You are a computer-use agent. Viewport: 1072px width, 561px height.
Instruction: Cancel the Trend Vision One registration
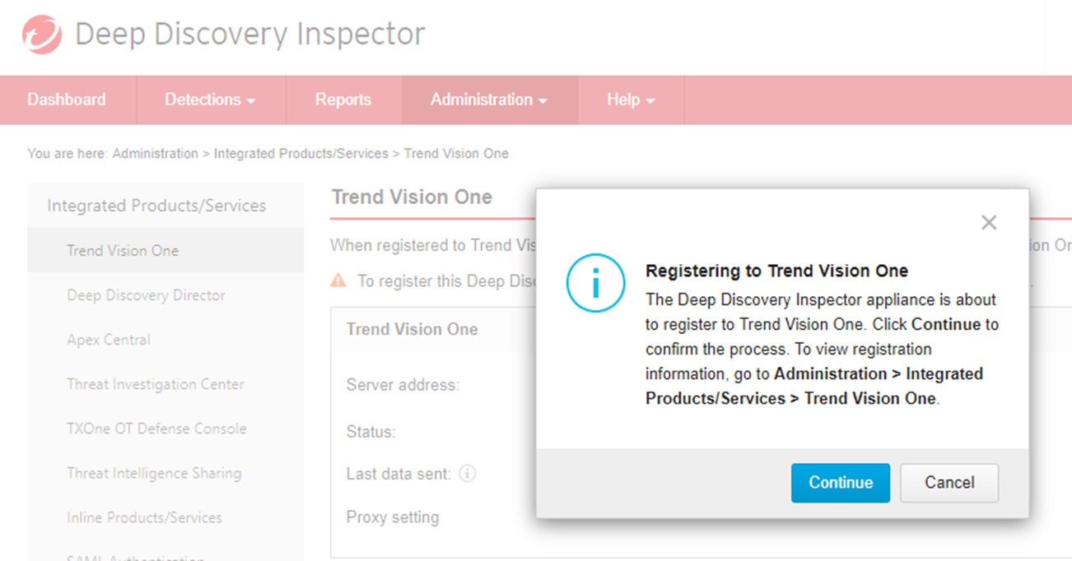pos(949,483)
